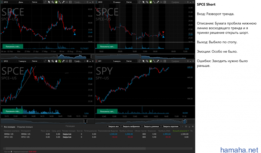
Task: Pick trend line tool in SPCE 15-minute chart
Action: pos(154,2)
